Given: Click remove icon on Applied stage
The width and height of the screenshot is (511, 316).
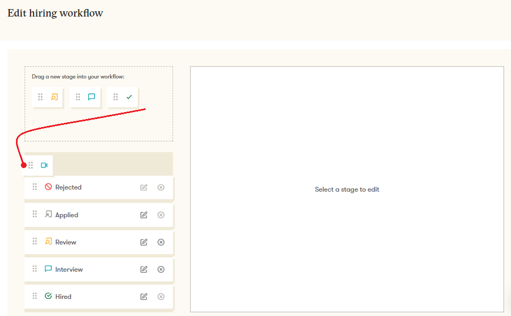Looking at the screenshot, I should (161, 215).
